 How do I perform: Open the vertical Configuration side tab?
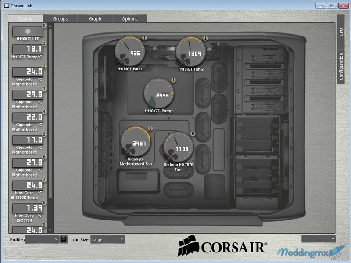[341, 67]
